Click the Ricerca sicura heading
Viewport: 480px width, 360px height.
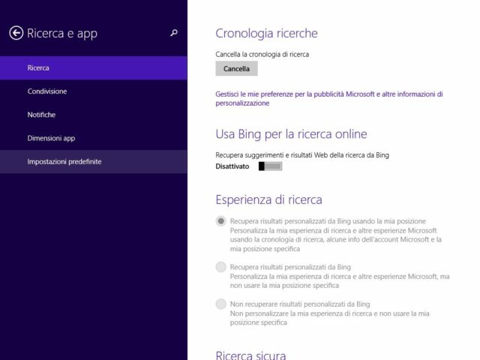(x=250, y=355)
